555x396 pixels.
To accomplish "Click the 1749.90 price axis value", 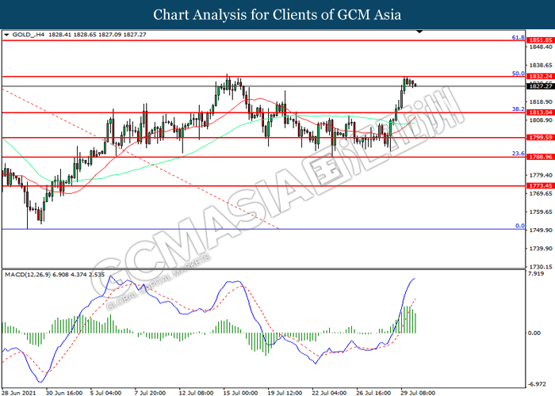I will click(x=541, y=230).
